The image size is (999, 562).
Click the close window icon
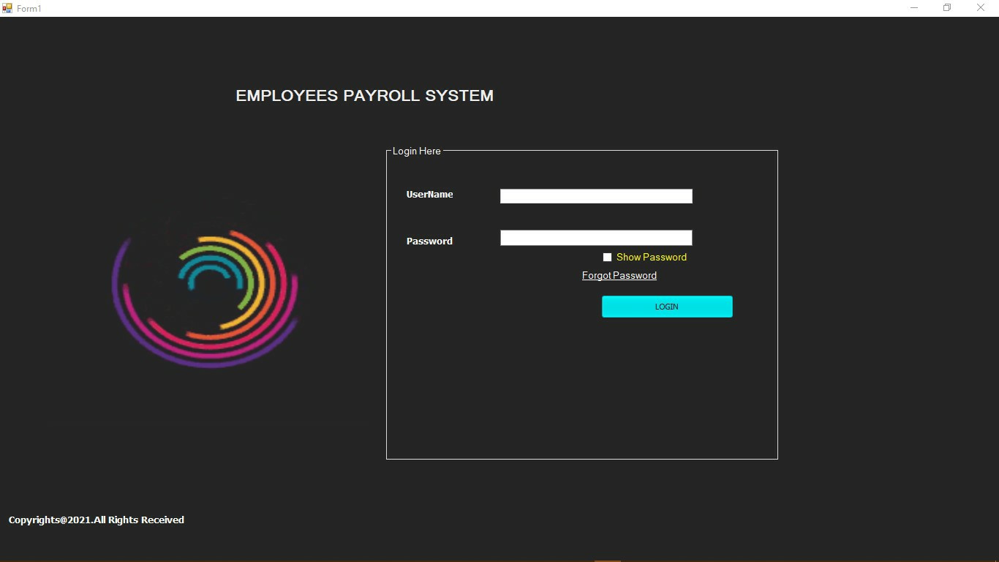(980, 7)
